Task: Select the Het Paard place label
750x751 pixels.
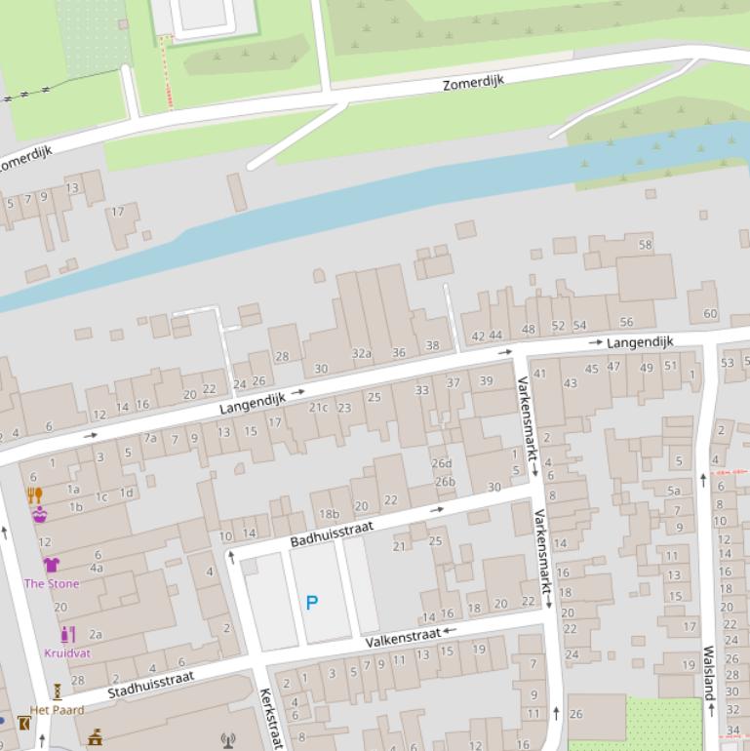Action: click(57, 710)
